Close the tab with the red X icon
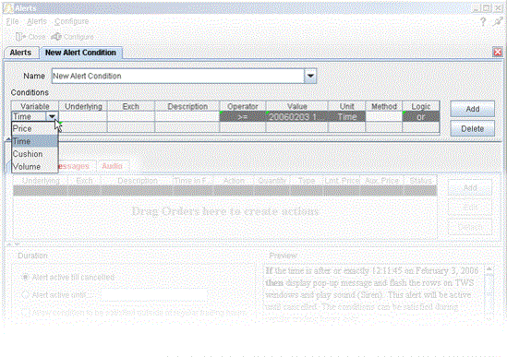The width and height of the screenshot is (507, 357). [497, 52]
